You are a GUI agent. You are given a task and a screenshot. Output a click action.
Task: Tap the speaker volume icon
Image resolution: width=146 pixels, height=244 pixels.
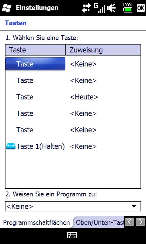pos(111,8)
